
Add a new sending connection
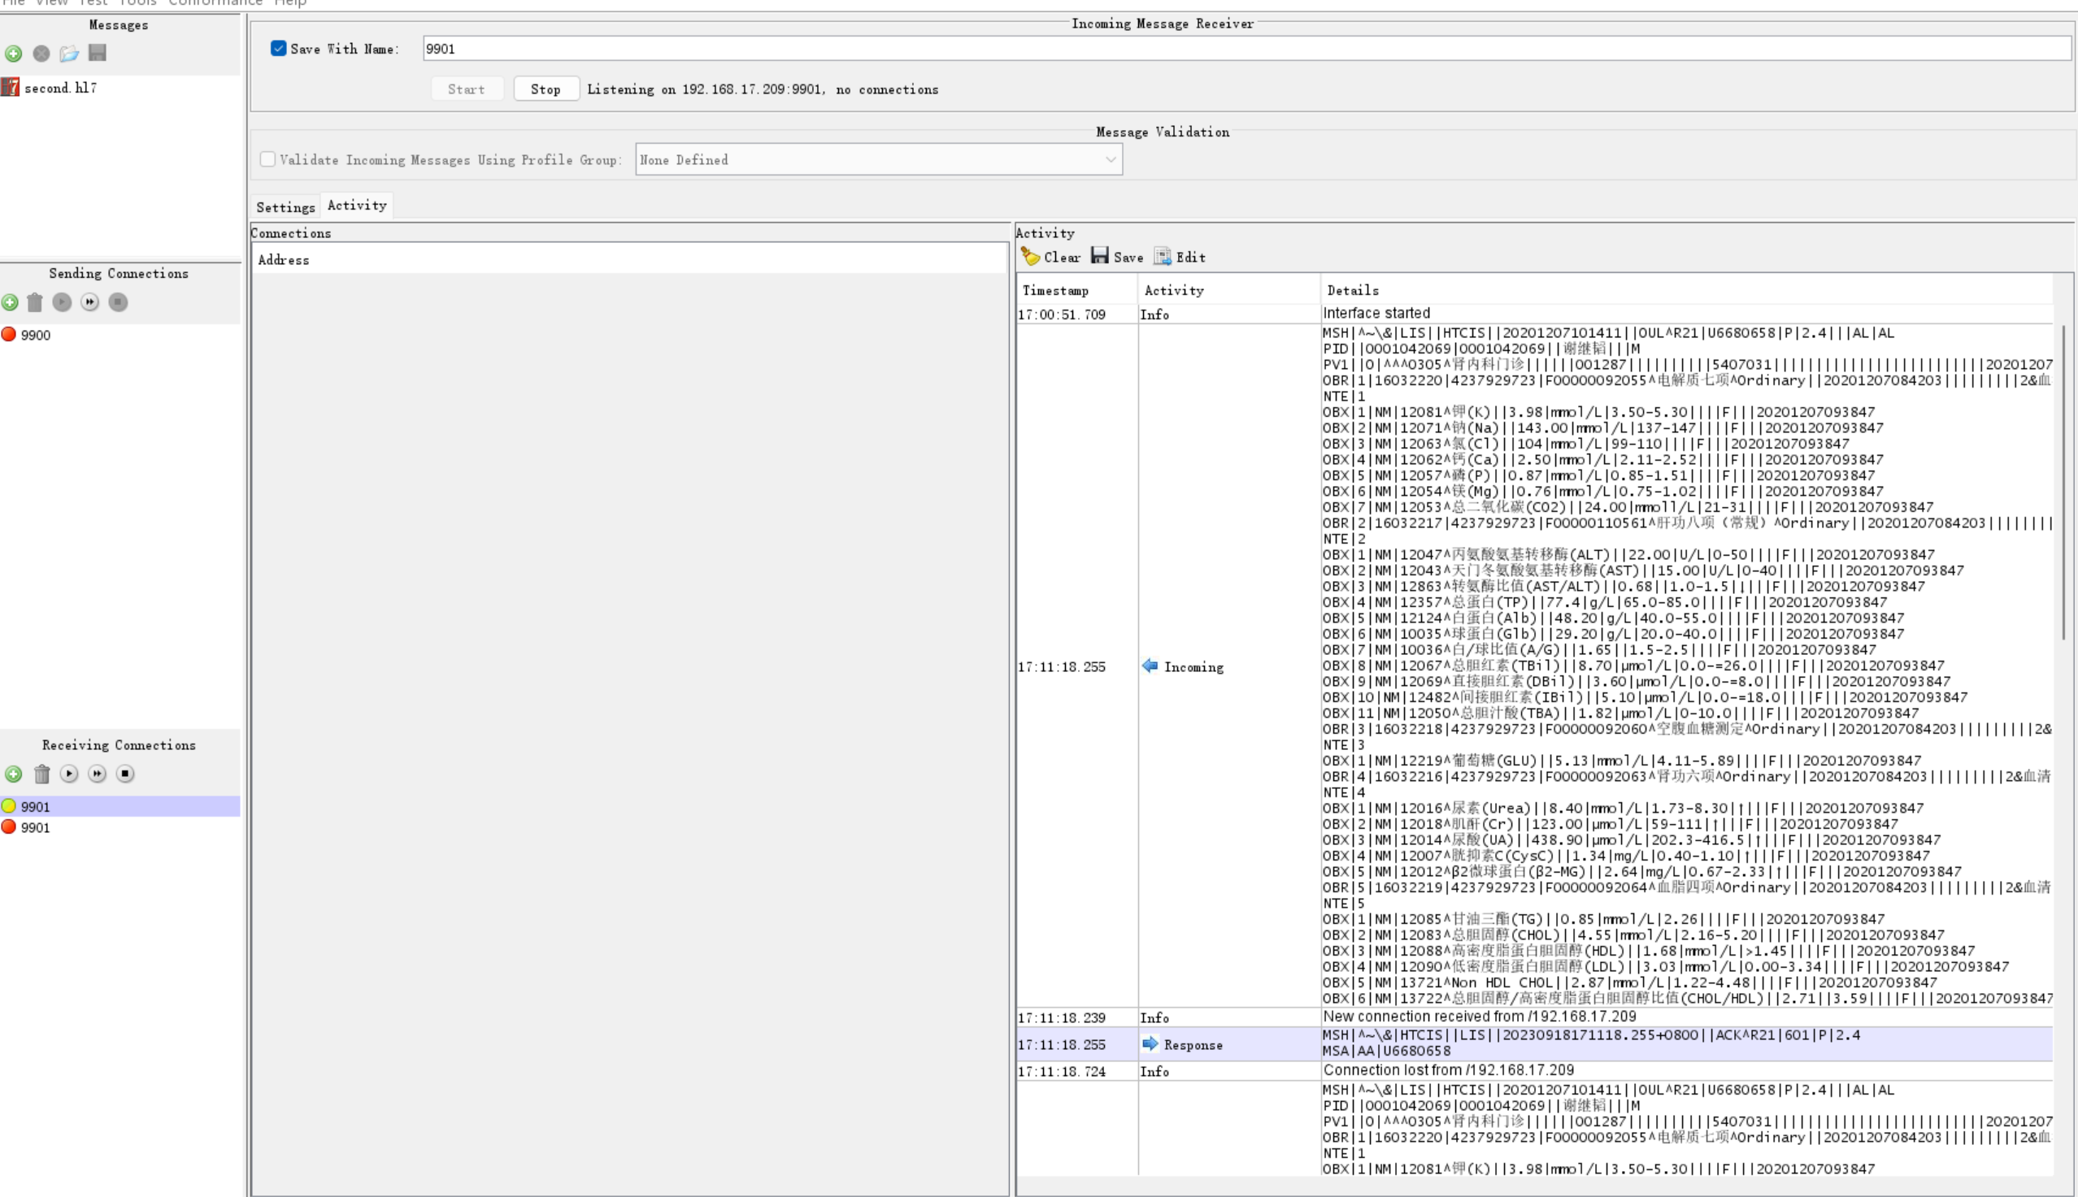(x=10, y=302)
